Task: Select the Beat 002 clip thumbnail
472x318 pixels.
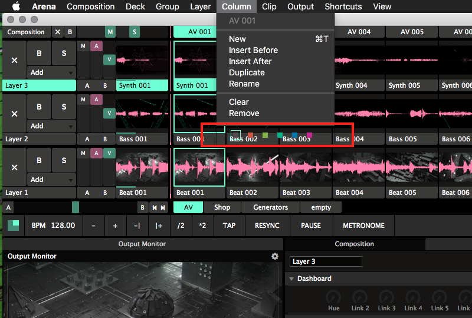Action: pyautogui.click(x=252, y=167)
